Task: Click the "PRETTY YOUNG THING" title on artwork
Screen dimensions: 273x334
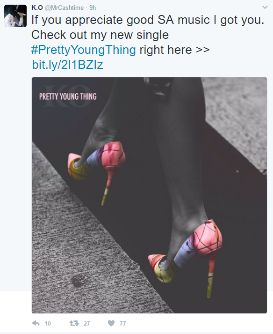Action: (68, 96)
